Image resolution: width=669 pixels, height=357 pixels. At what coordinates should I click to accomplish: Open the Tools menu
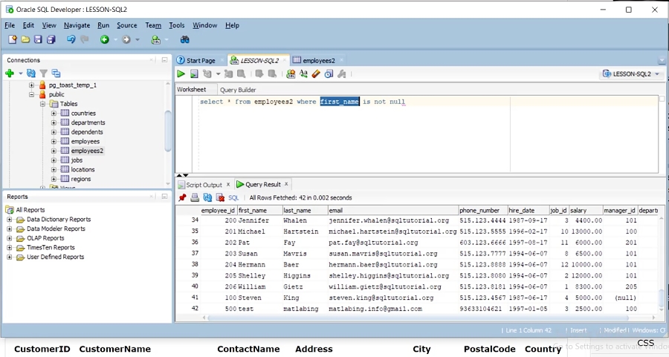[176, 25]
